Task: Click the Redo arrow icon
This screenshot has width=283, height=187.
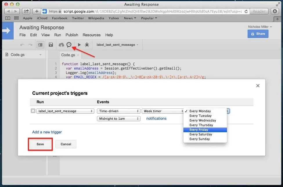Action: click(30, 45)
